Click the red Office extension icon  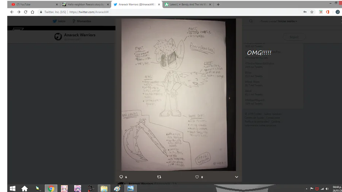pos(328,12)
